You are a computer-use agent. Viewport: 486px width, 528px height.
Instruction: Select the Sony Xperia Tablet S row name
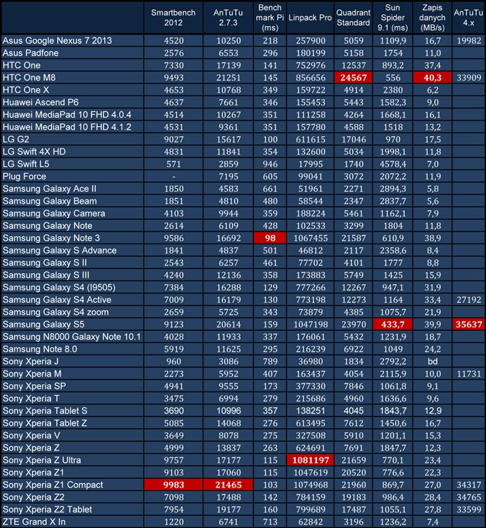tap(45, 411)
